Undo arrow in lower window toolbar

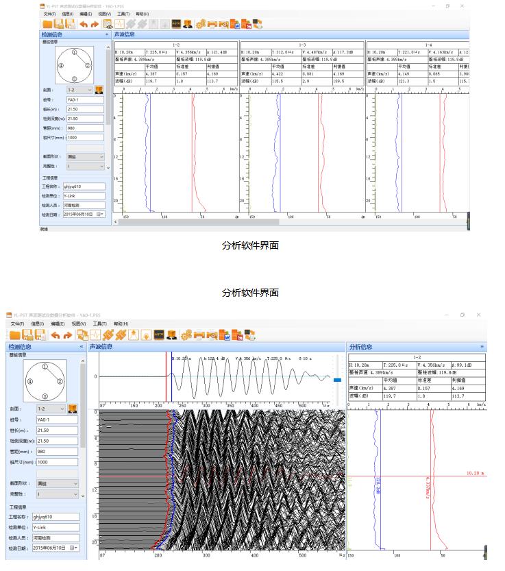pos(56,335)
